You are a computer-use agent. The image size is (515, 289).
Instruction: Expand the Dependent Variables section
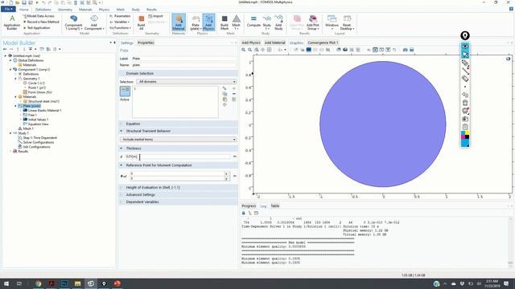coord(122,201)
